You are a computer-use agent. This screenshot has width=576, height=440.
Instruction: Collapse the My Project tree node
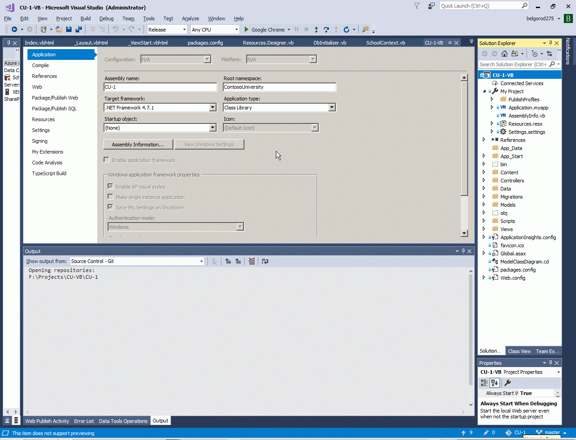484,91
